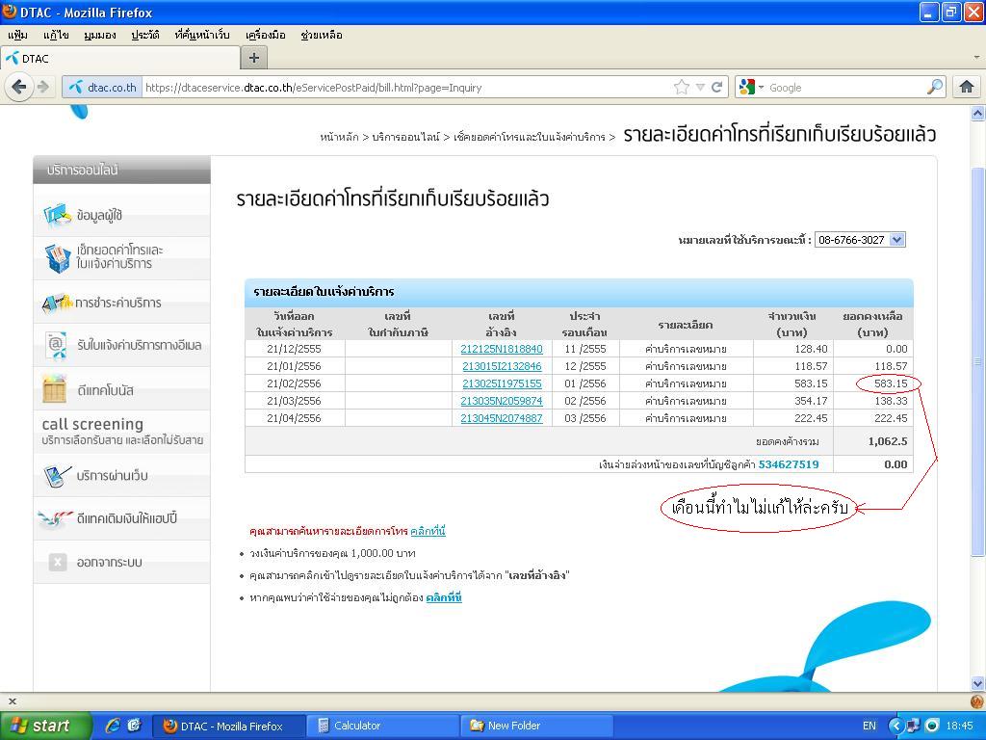Open the URL history dropdown arrow

[x=700, y=88]
